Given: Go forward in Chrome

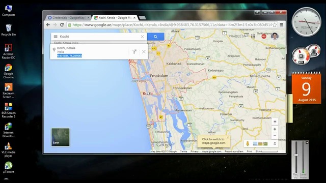Looking at the screenshot, I should tap(55, 25).
